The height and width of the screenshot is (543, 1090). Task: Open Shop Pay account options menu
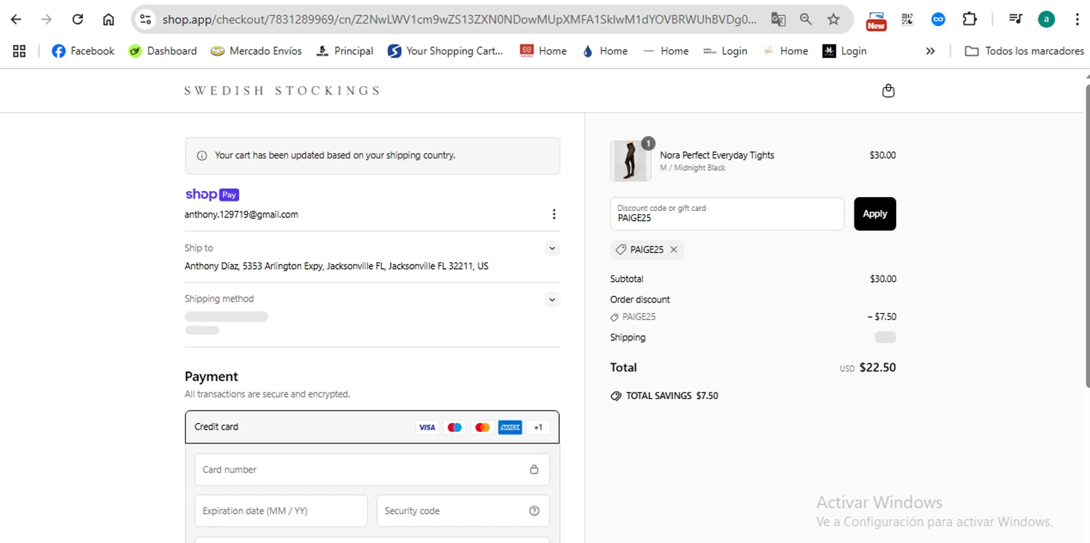pyautogui.click(x=554, y=214)
